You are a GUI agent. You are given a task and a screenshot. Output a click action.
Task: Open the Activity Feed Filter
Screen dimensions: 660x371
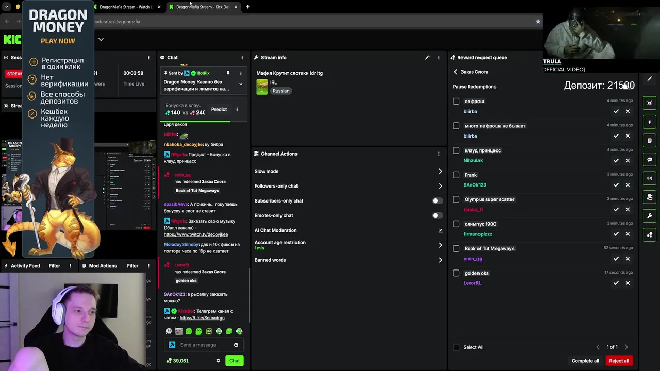(x=54, y=266)
